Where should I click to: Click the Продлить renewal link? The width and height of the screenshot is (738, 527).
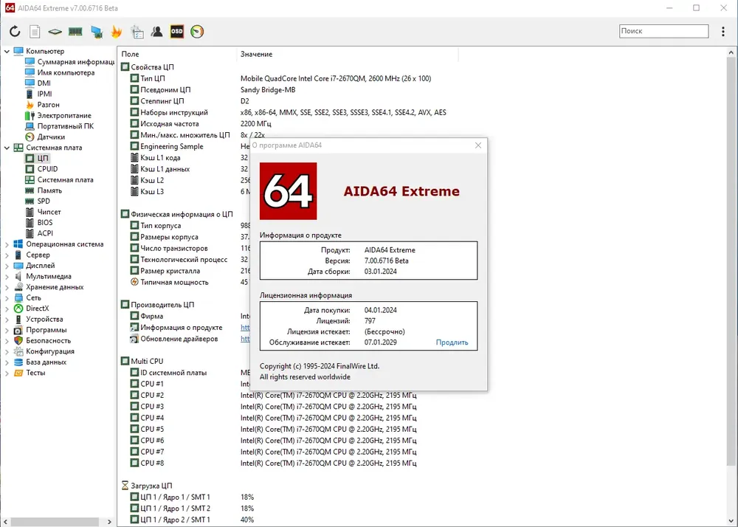(452, 342)
